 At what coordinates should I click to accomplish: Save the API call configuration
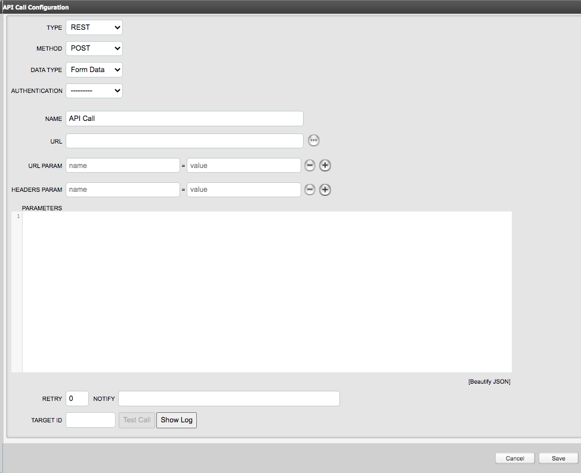558,458
